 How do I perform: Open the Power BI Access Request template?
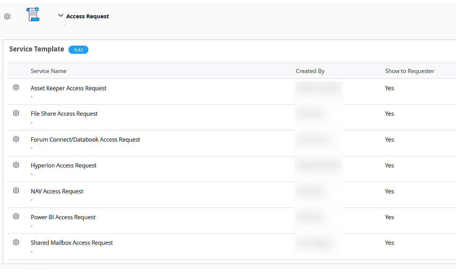pyautogui.click(x=63, y=217)
